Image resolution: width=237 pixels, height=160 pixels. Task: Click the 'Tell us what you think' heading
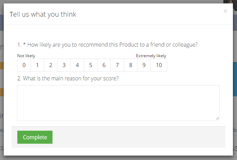point(43,15)
